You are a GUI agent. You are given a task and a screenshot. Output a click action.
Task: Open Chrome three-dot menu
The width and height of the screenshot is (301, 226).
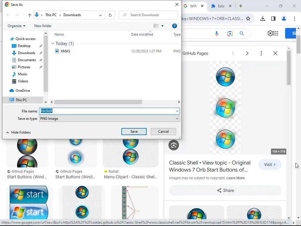click(294, 19)
